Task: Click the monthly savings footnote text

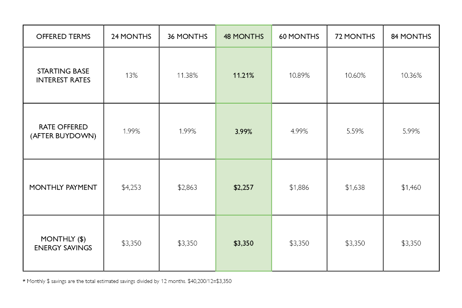Action: [x=127, y=281]
